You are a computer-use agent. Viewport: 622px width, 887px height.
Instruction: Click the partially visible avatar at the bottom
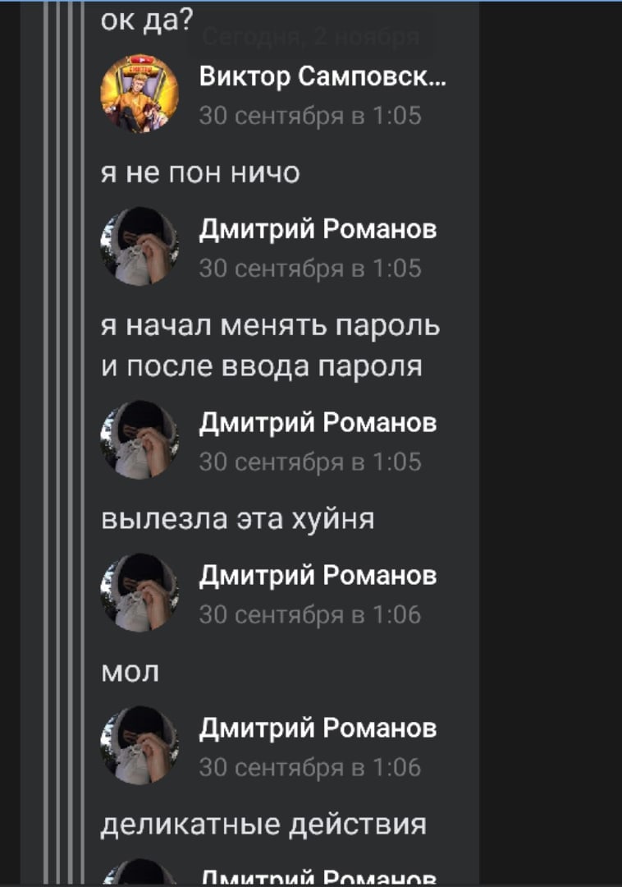coord(139,872)
